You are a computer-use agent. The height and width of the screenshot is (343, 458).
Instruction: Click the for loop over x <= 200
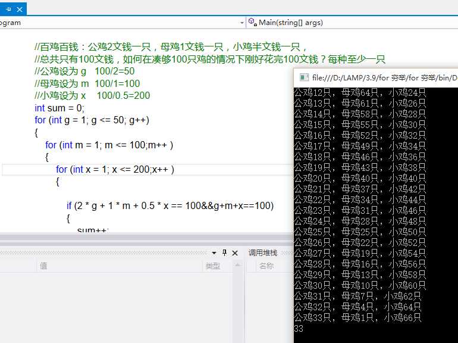(x=115, y=170)
